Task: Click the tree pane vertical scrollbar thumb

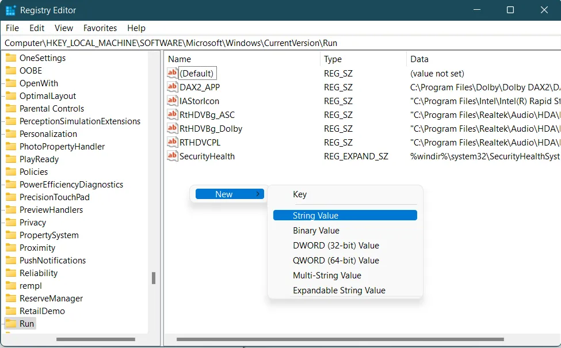Action: 154,278
